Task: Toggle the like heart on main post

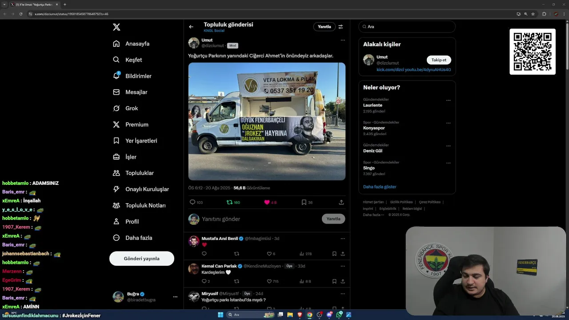Action: pyautogui.click(x=267, y=202)
